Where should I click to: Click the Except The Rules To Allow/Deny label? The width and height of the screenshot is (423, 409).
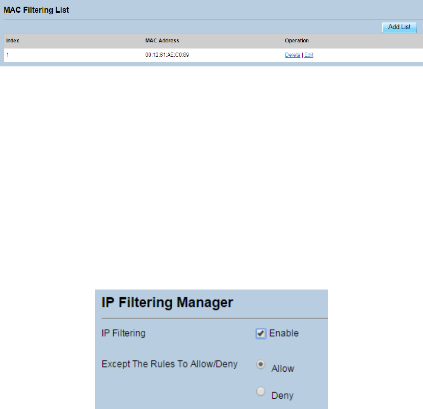pos(169,364)
